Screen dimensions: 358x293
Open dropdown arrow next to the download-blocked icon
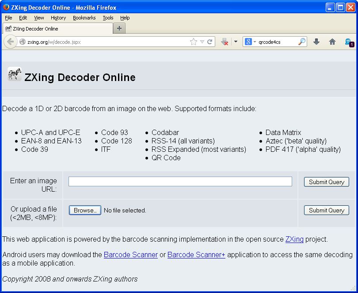236,42
